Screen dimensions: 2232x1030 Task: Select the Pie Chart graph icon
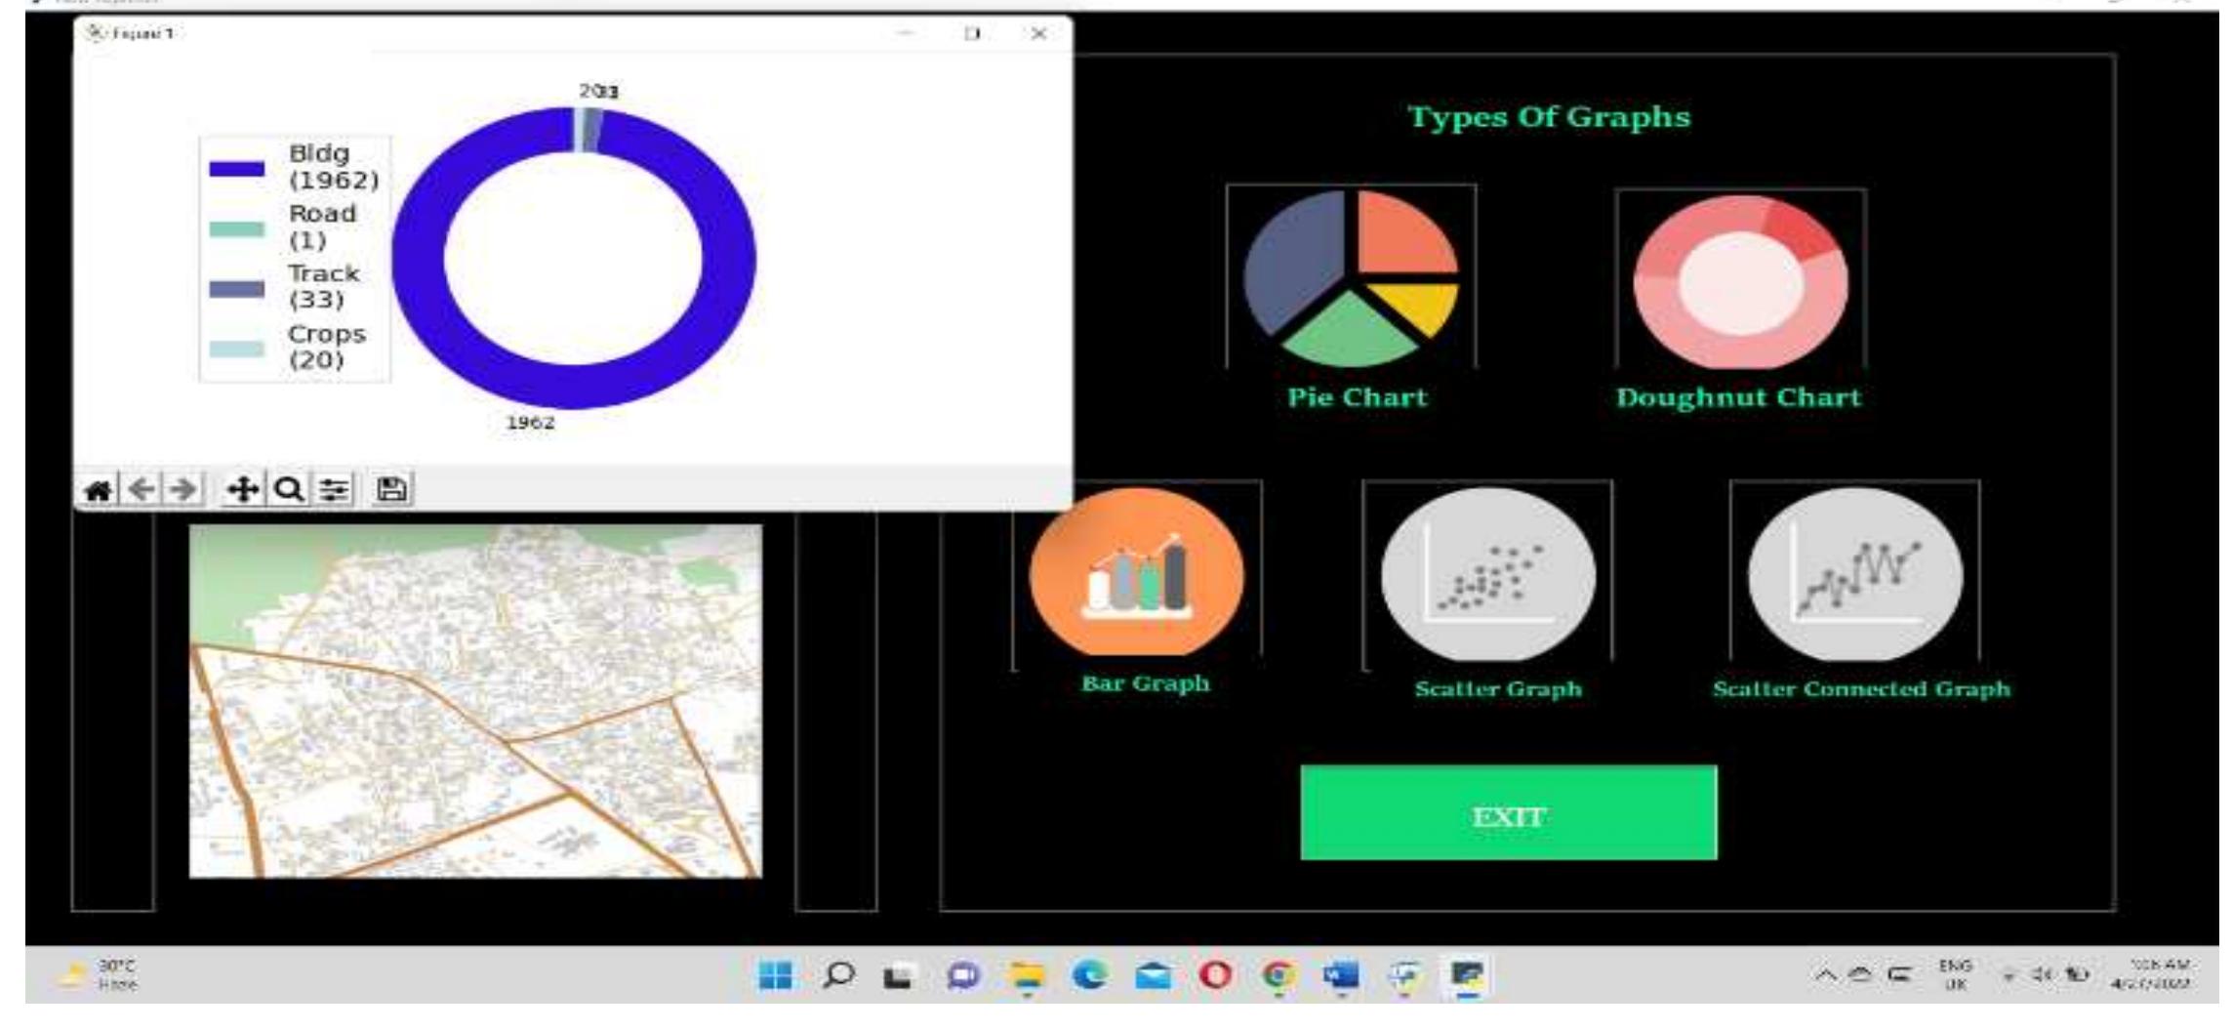click(1351, 278)
